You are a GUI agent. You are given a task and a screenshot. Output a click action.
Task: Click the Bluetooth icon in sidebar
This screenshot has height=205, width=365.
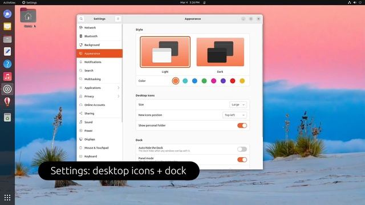(81, 36)
